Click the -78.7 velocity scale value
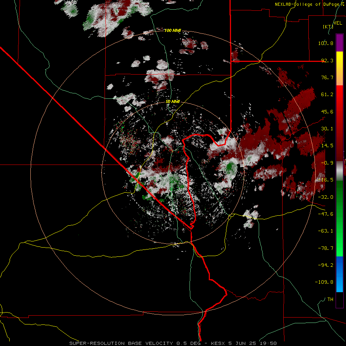 [326, 248]
